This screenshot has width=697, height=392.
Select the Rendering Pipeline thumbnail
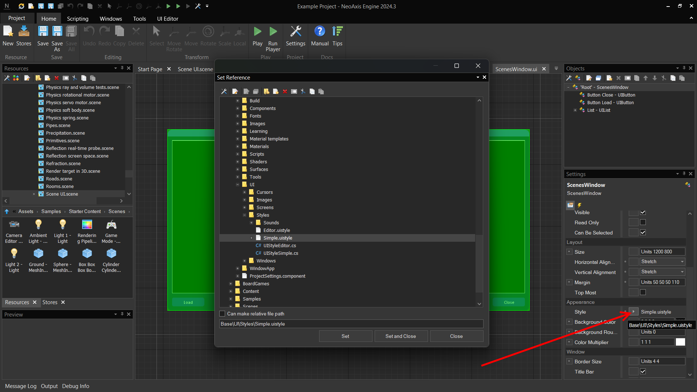pyautogui.click(x=87, y=232)
